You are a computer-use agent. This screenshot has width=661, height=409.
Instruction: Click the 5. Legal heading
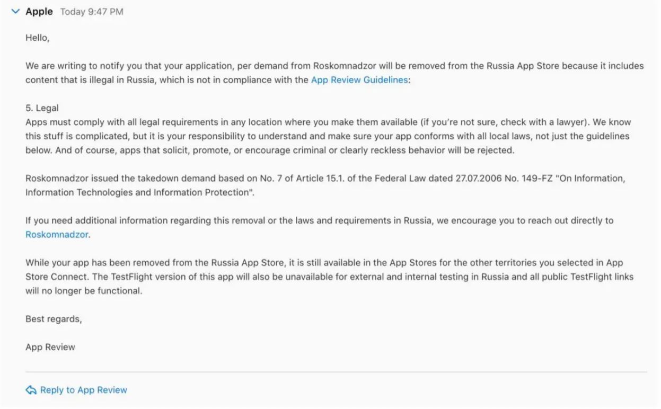[x=42, y=108]
